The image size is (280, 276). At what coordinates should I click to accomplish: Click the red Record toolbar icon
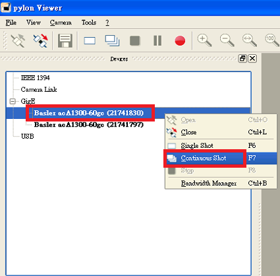point(180,41)
